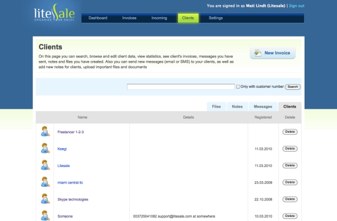This screenshot has width=337, height=221.
Task: Open the Incoming menu item
Action: (x=159, y=18)
